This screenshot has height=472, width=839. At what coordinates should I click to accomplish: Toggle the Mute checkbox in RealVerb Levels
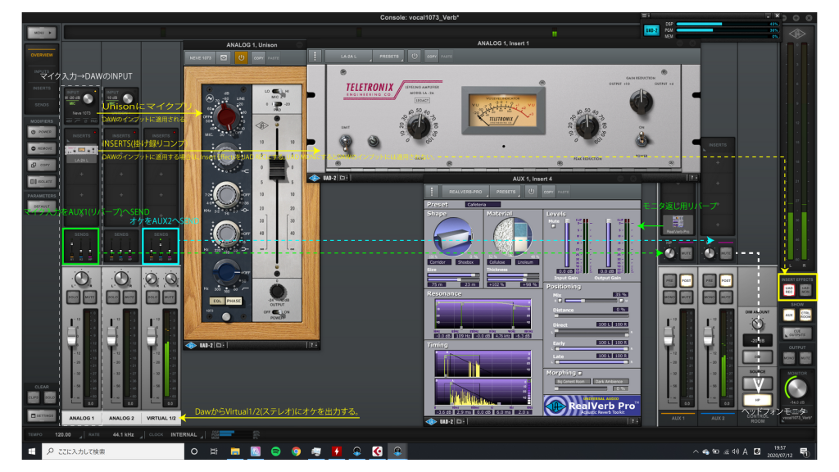(x=553, y=225)
